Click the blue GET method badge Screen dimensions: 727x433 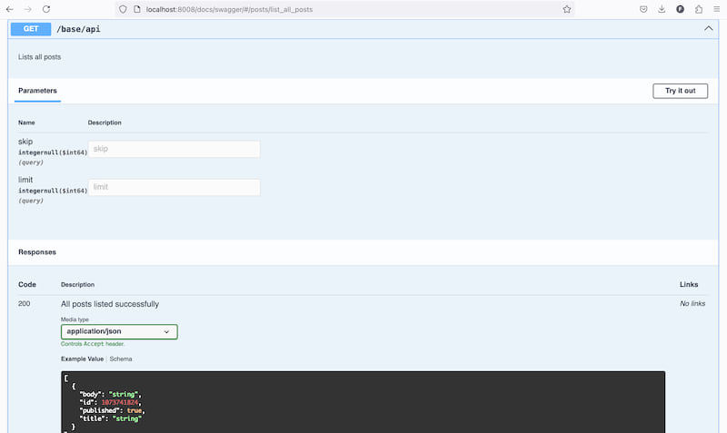[31, 29]
